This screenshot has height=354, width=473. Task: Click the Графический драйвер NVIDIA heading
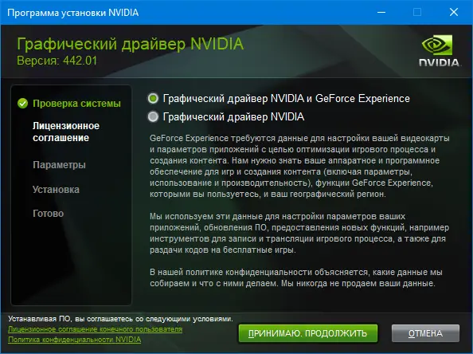(x=130, y=44)
